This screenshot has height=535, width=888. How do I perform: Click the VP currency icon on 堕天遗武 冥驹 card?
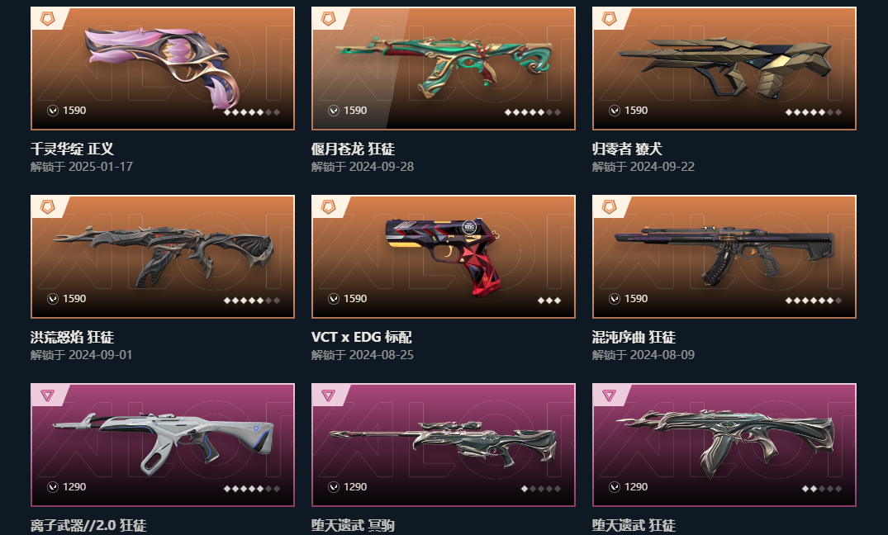pos(334,487)
